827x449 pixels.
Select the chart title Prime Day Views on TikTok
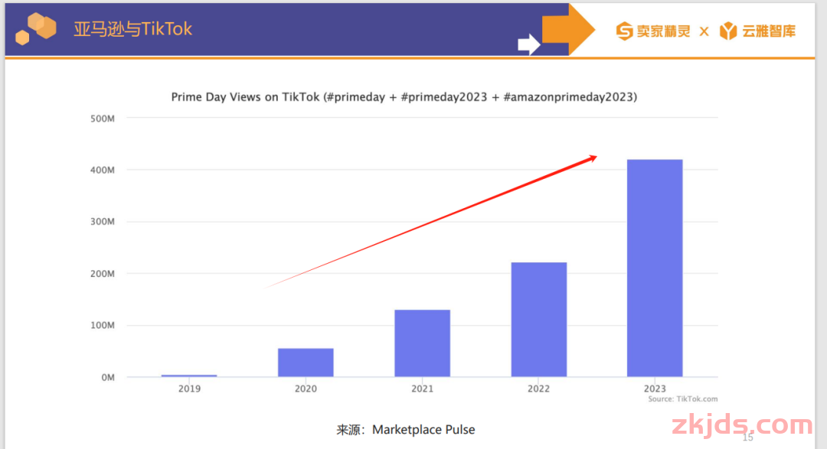coord(404,97)
